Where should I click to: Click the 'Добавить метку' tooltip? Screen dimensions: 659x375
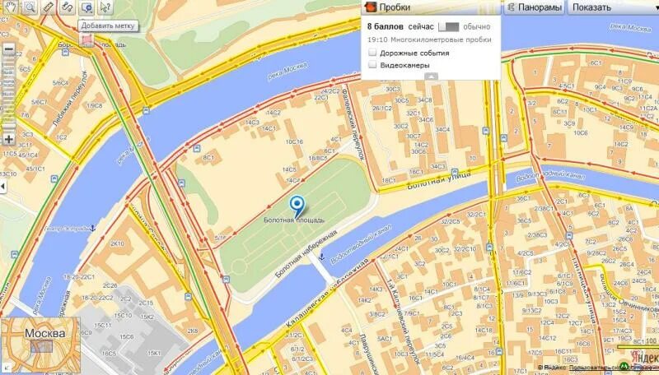click(108, 25)
